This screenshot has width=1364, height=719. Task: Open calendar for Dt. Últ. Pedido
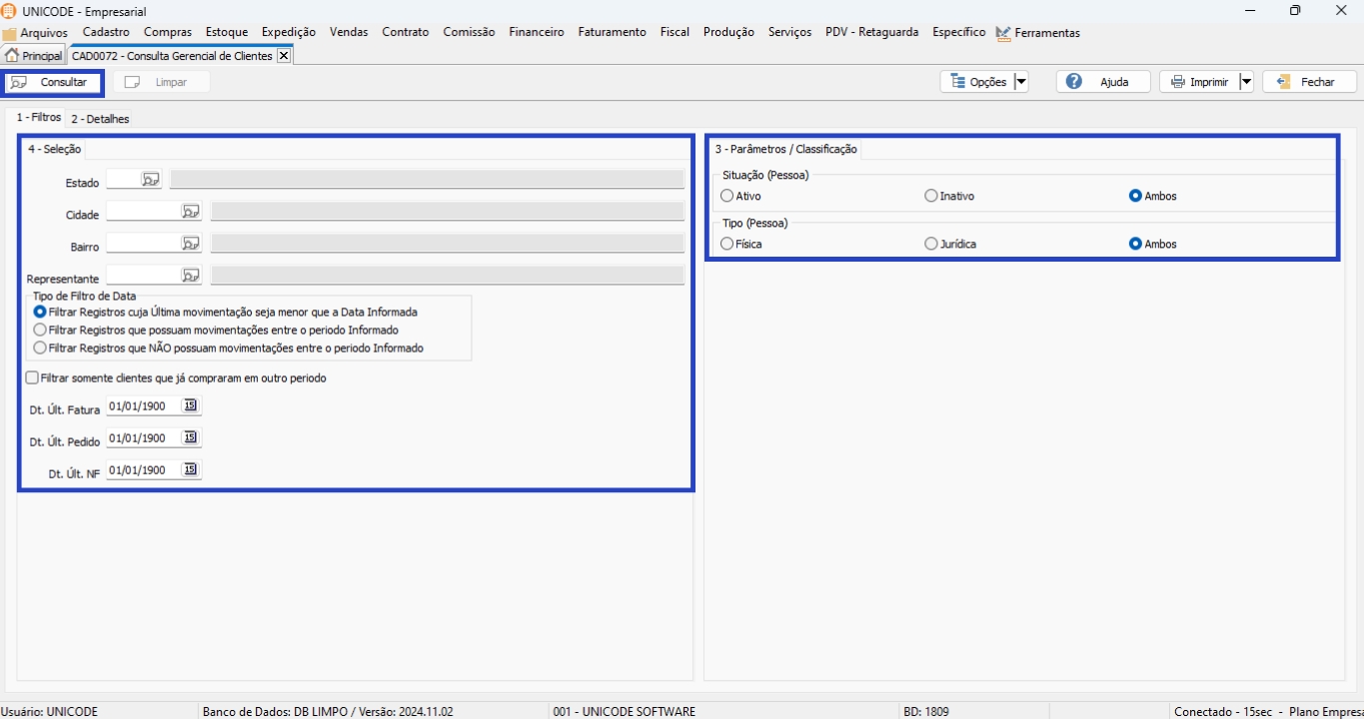point(191,438)
